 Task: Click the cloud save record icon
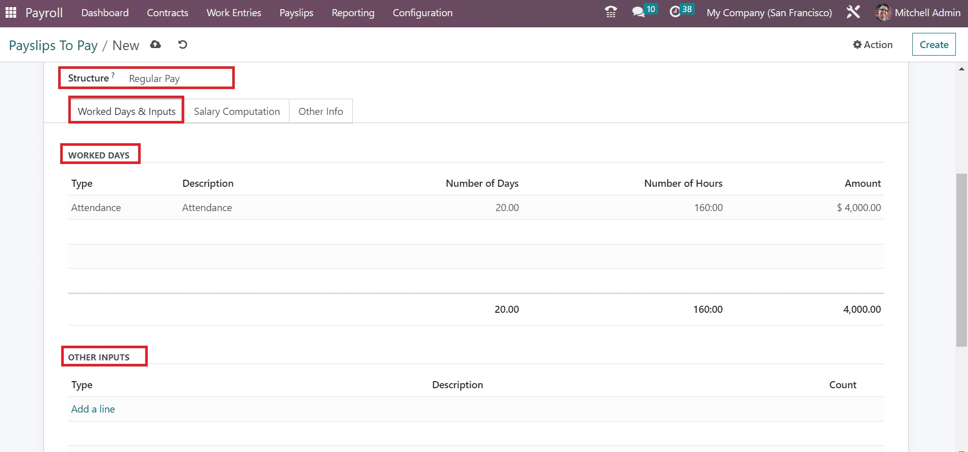(155, 45)
